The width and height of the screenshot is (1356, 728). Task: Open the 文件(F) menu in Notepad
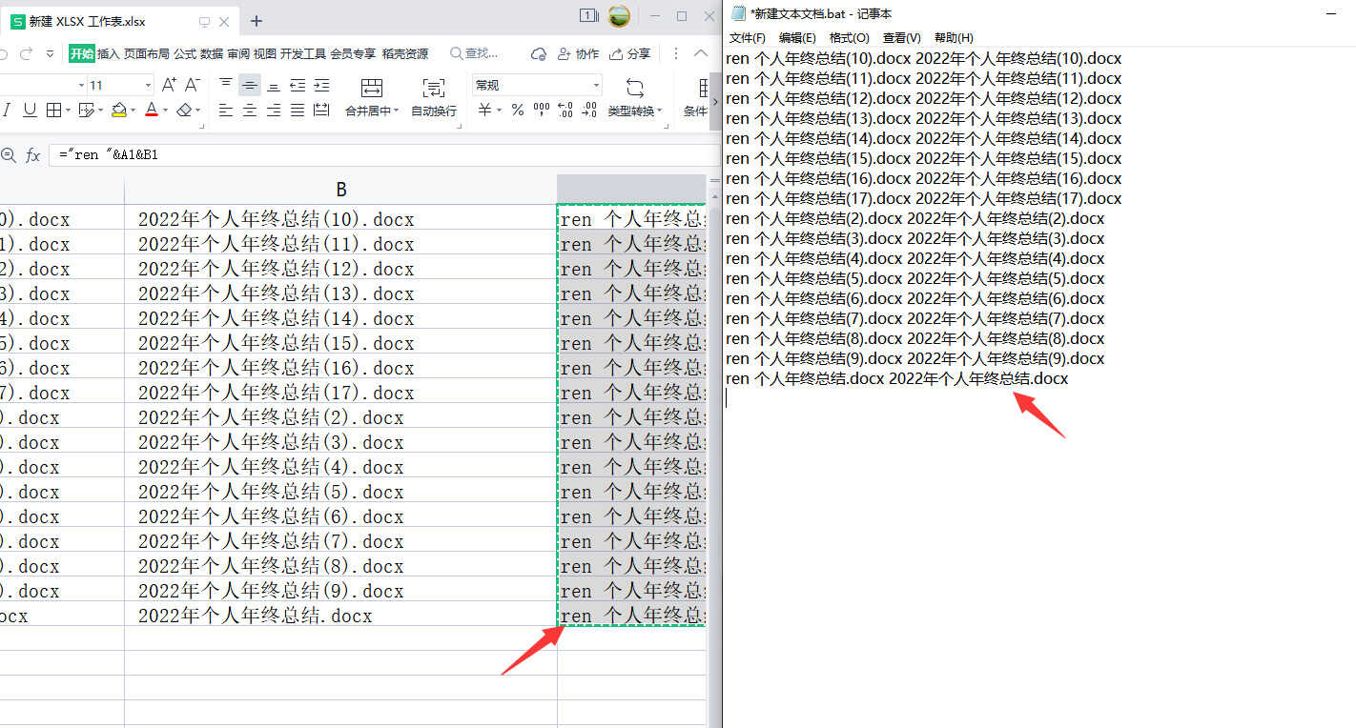coord(747,37)
